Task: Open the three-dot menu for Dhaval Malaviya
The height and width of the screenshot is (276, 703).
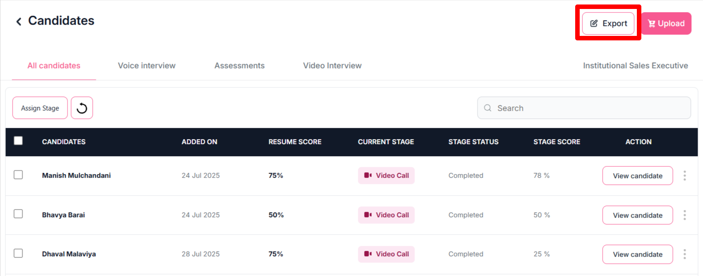Action: 685,254
